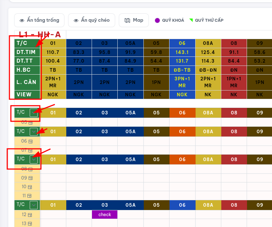Viewport: 272px width, 227px height.
Task: Open floor 12 layout icon
Action: (30, 215)
